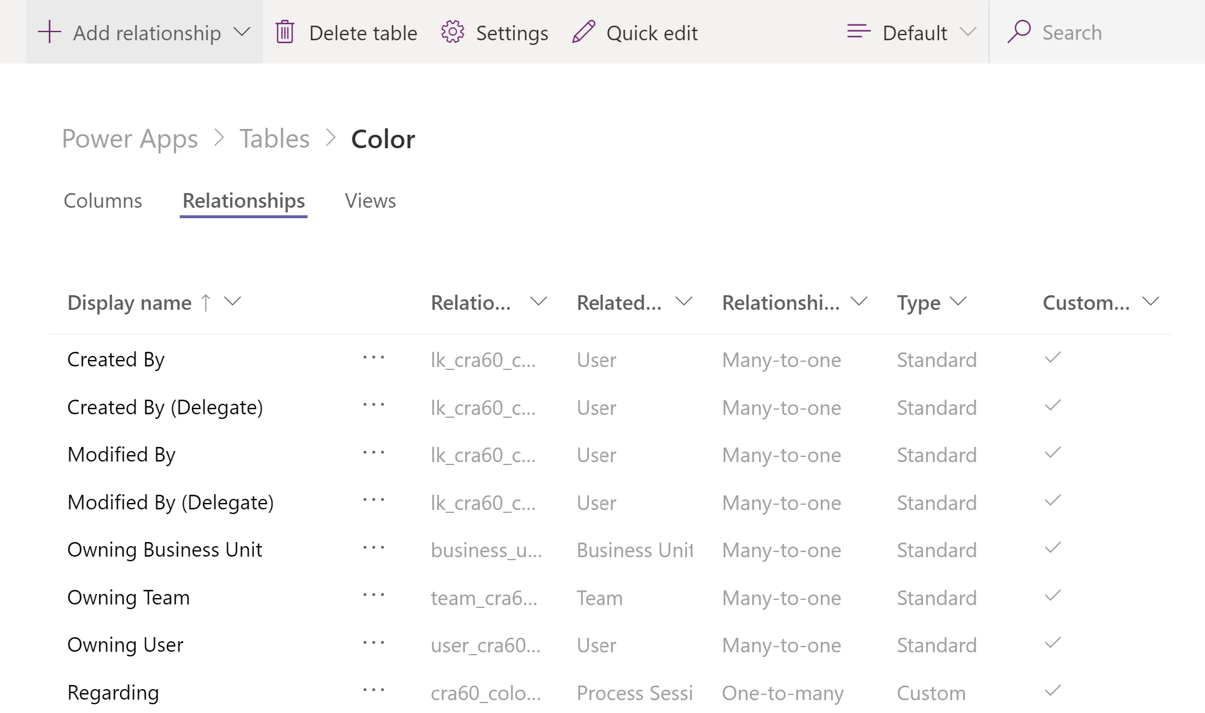
Task: Switch to the Columns tab
Action: [x=102, y=200]
